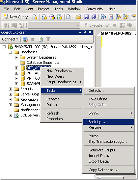
Task: Open the Edit menu
Action: point(17,9)
